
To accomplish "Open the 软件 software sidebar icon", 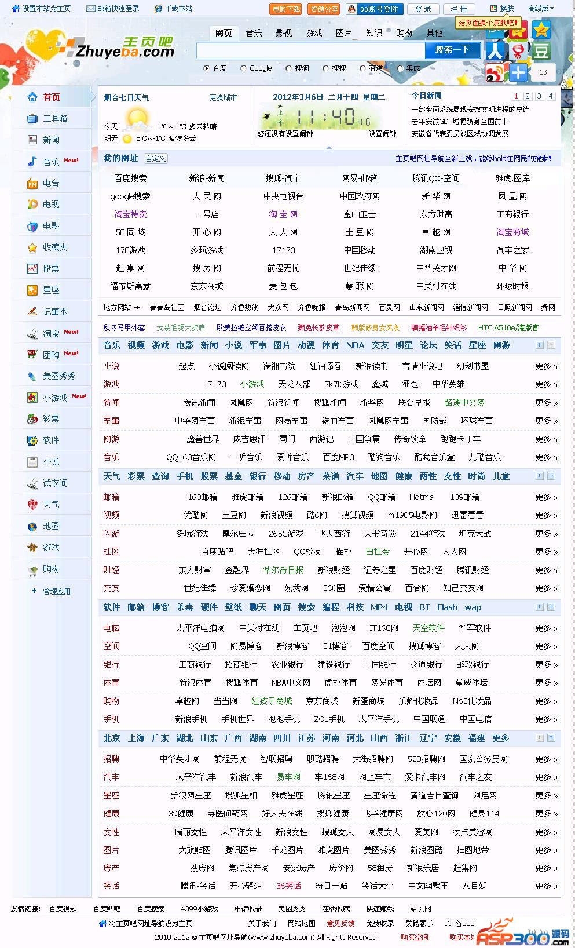I will [x=32, y=440].
